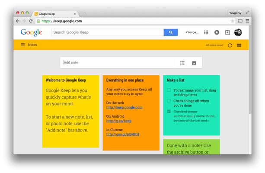Screen dimensions: 265x173
Task: Open the account profile avatar
Action: pyautogui.click(x=238, y=32)
